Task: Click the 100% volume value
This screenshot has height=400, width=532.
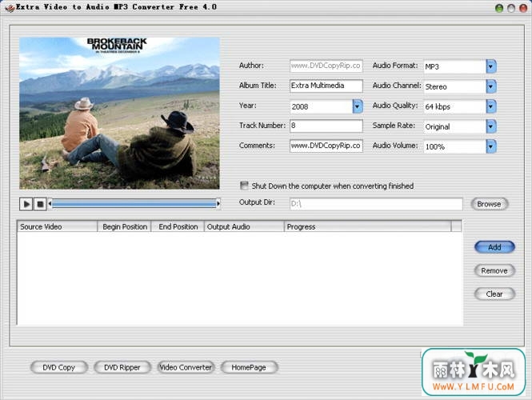Action: [x=435, y=146]
